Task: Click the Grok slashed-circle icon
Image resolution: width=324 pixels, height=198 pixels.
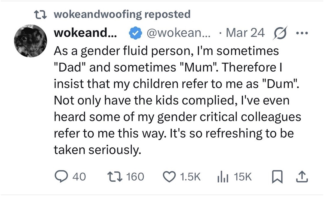Action: pyautogui.click(x=280, y=33)
